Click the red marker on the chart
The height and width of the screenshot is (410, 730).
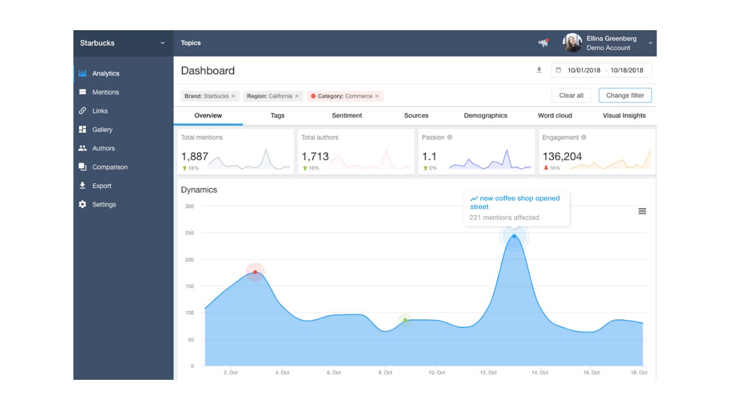pyautogui.click(x=255, y=272)
